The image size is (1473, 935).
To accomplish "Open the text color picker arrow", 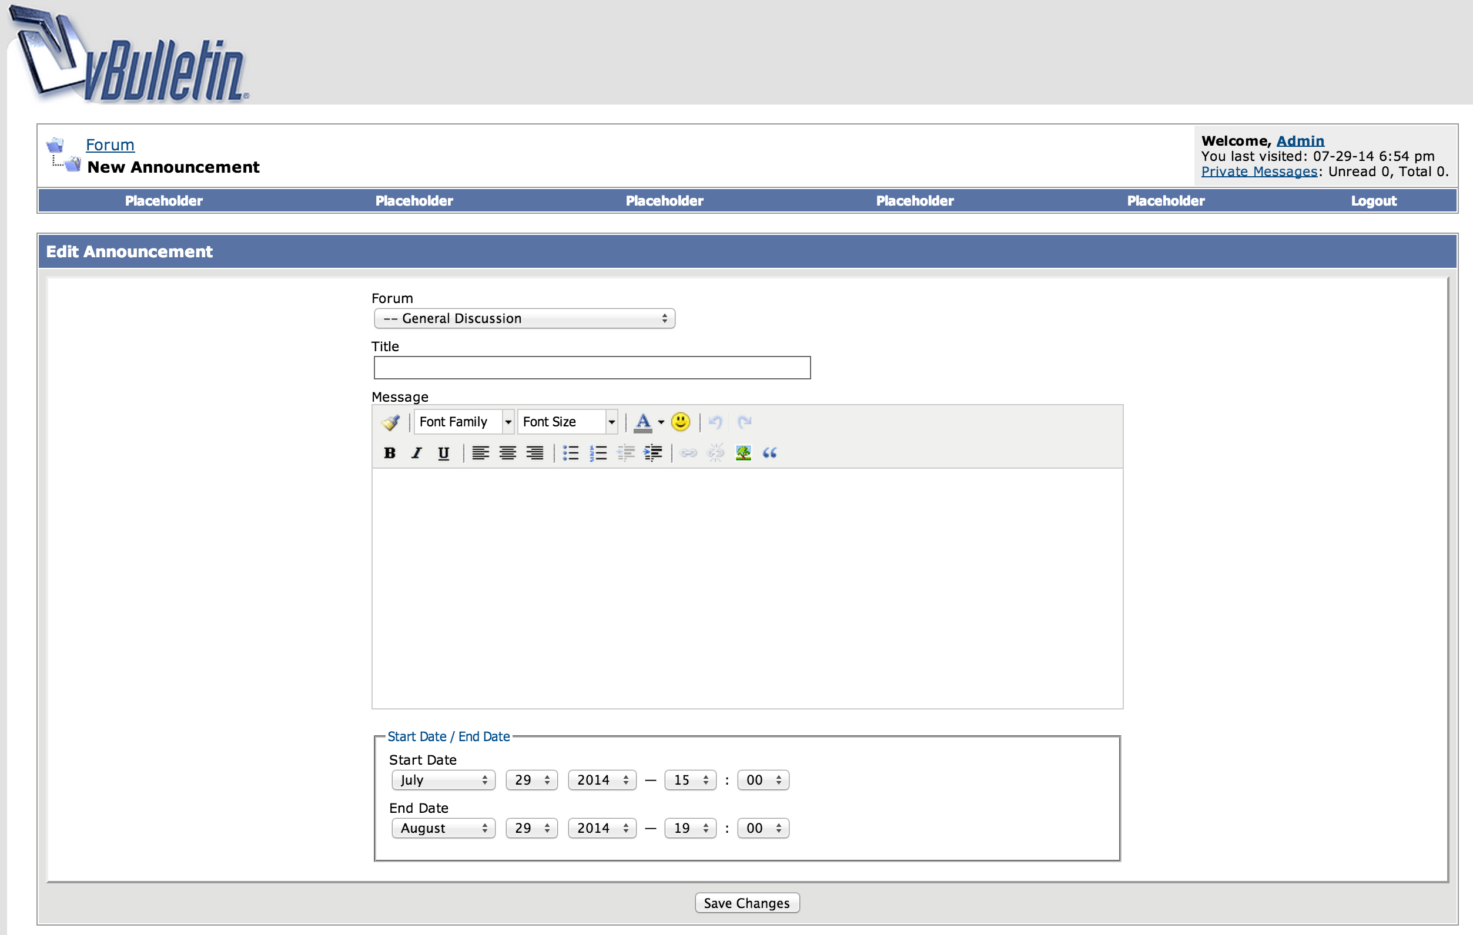I will pos(661,422).
